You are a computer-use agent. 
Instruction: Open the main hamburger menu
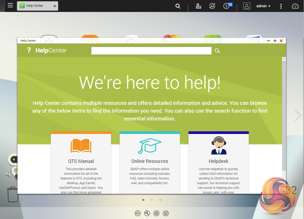coord(10,5)
